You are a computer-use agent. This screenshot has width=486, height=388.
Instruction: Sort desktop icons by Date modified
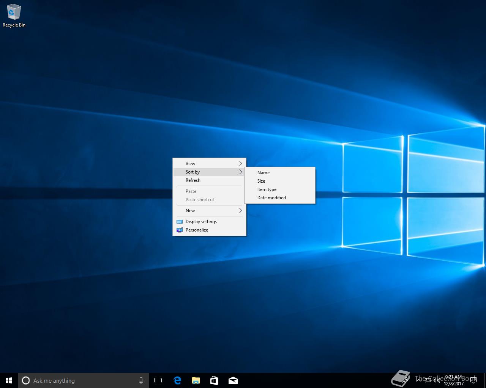(x=280, y=198)
